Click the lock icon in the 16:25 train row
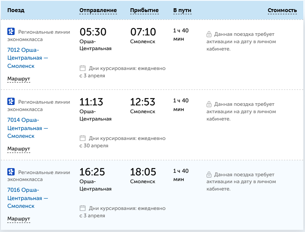 click(x=209, y=174)
